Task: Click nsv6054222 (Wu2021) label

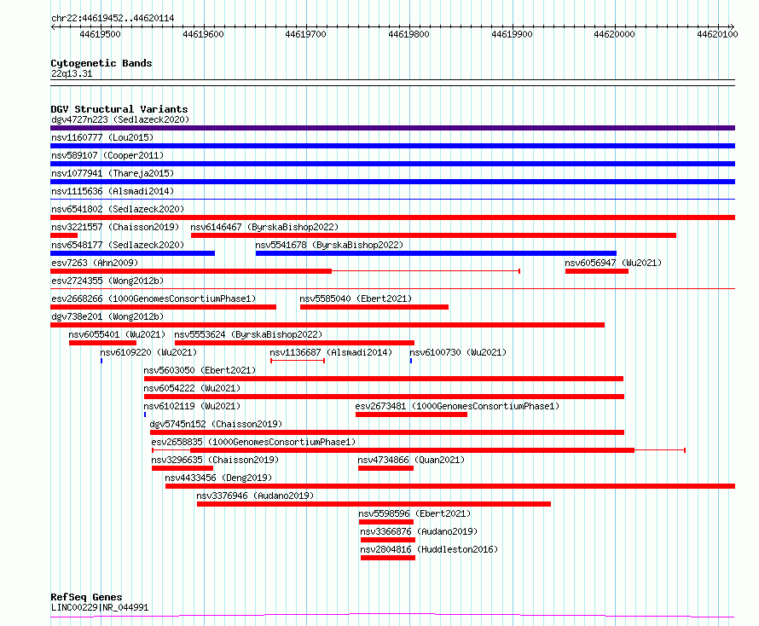Action: pos(192,388)
